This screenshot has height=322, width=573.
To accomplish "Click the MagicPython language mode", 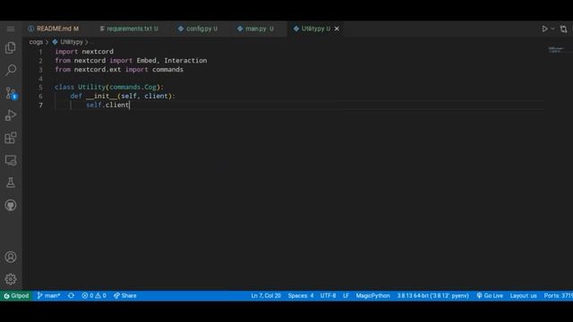I will pos(372,296).
